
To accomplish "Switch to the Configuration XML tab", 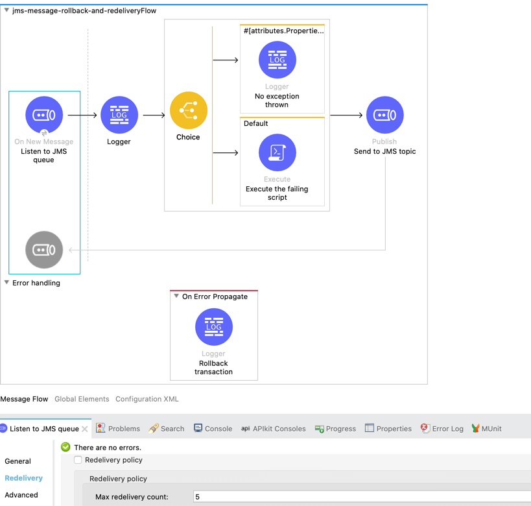I will [x=147, y=399].
